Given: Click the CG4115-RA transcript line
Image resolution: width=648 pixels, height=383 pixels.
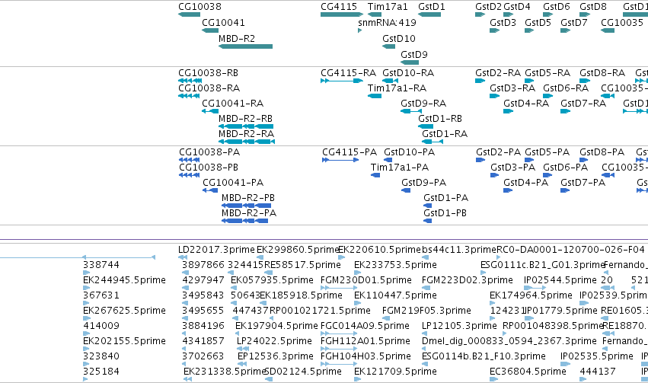Looking at the screenshot, I should point(341,81).
